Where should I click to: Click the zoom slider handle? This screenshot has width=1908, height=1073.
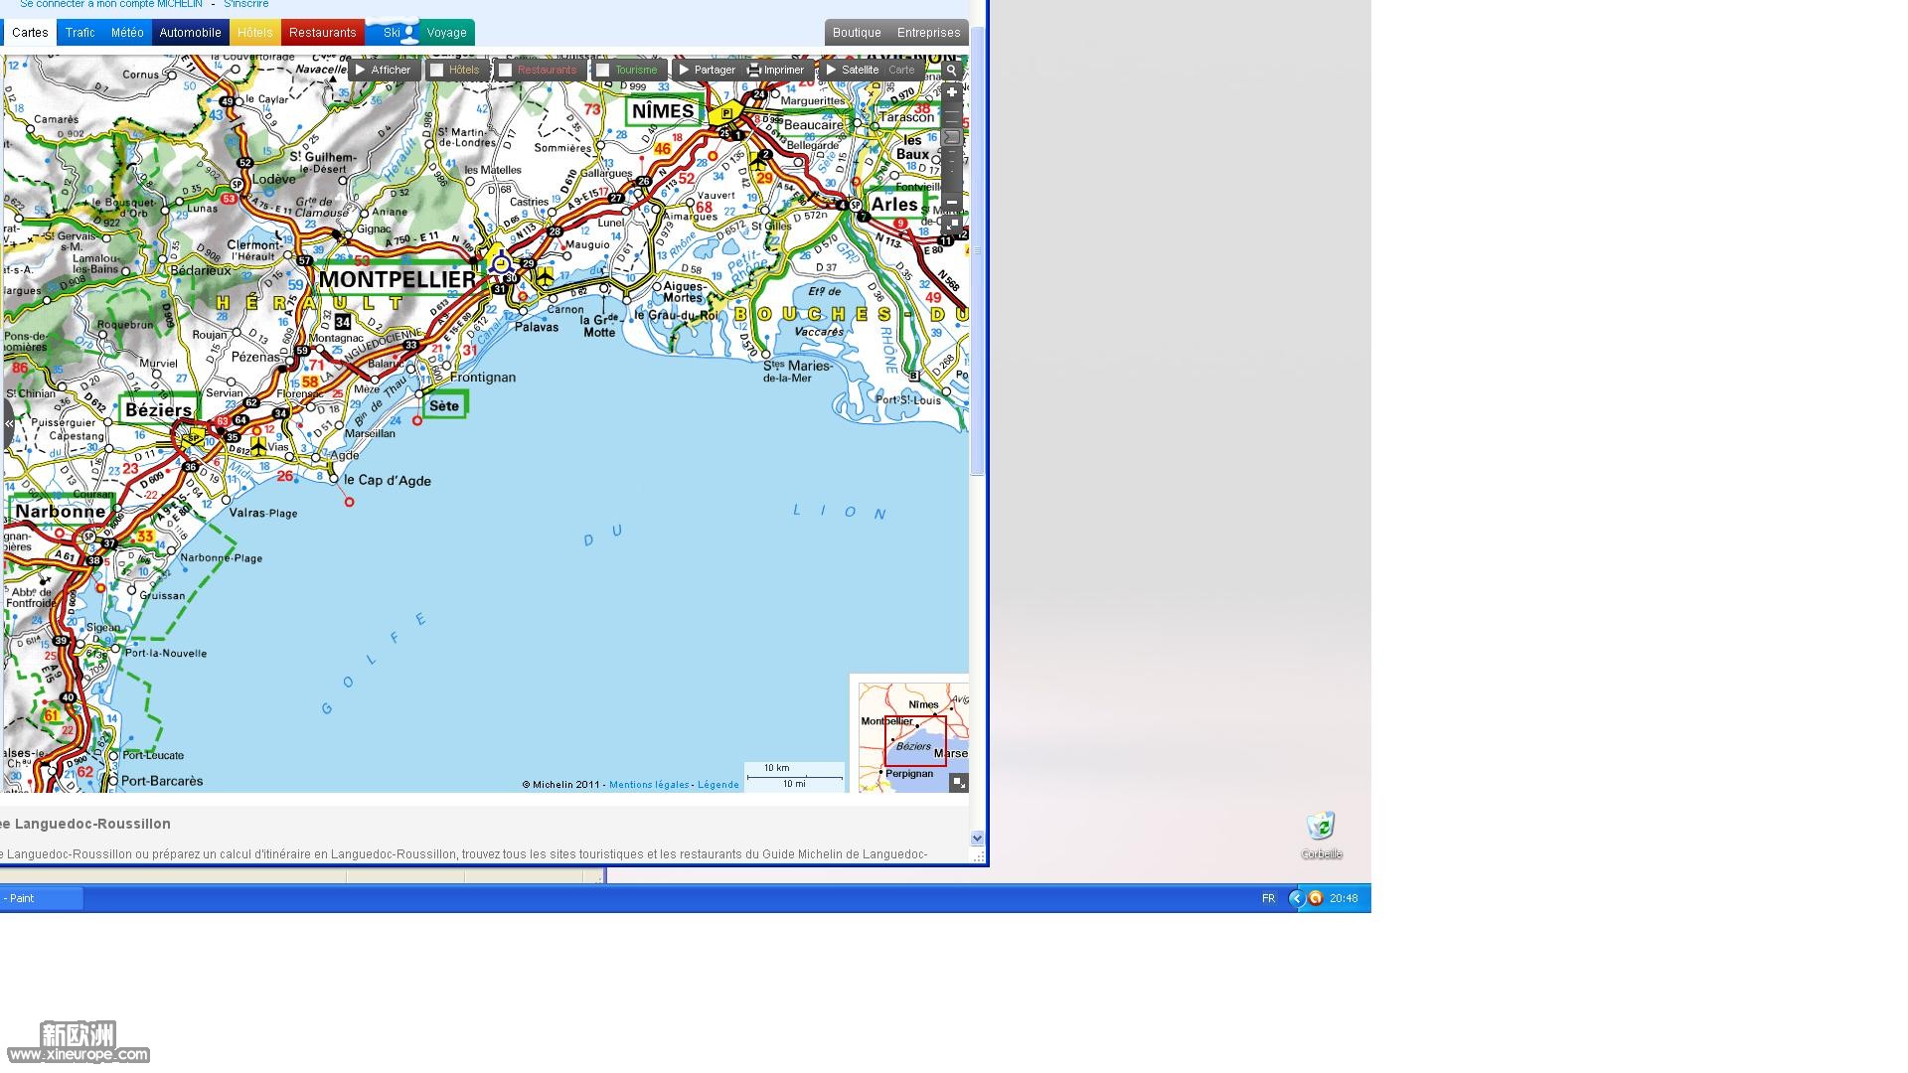click(x=951, y=137)
